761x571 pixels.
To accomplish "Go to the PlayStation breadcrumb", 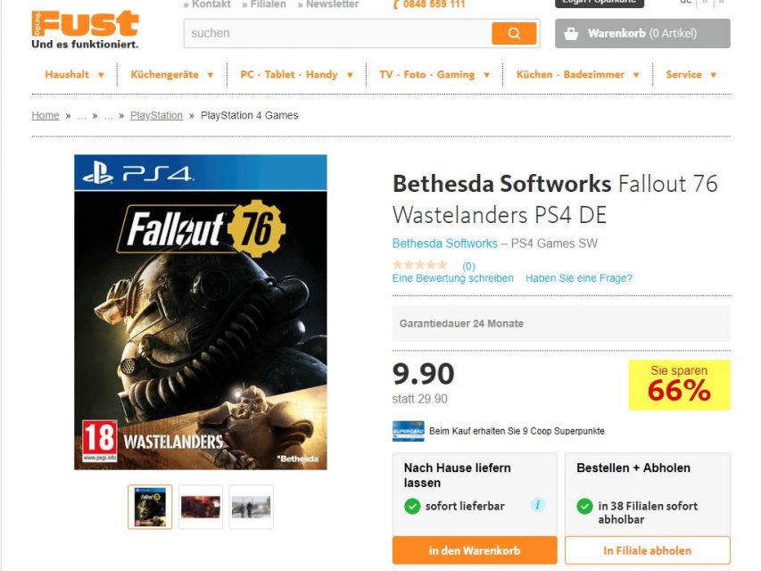I will click(x=156, y=116).
